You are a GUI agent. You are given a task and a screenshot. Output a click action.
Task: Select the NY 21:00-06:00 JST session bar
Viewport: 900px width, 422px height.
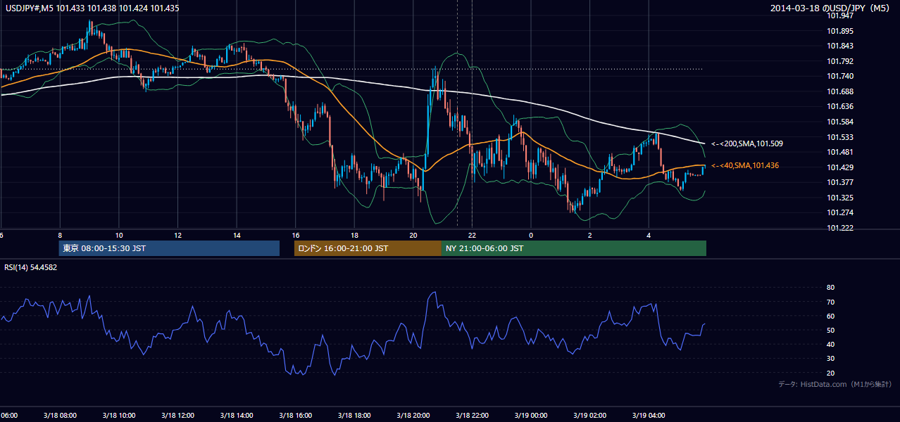pos(574,248)
